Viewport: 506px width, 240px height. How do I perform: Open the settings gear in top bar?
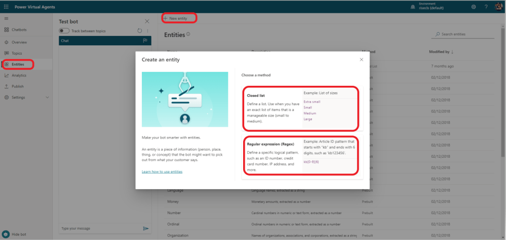pyautogui.click(x=473, y=7)
